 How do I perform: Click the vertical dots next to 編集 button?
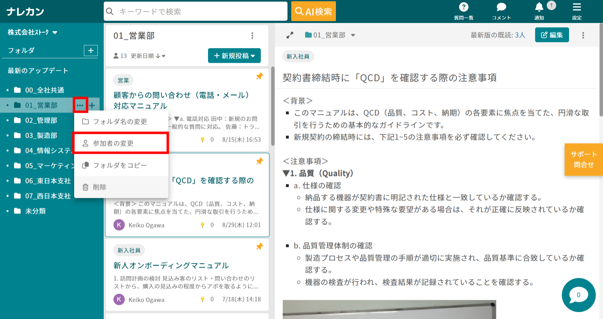click(583, 35)
